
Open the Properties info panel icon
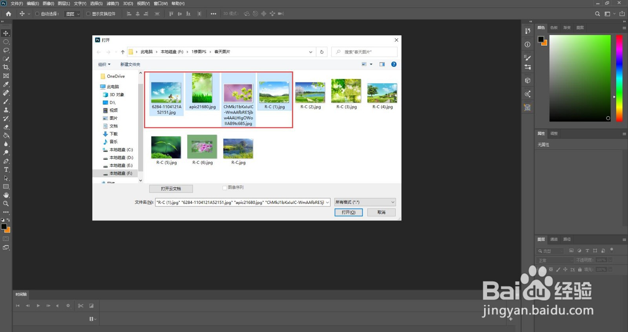coord(528,44)
